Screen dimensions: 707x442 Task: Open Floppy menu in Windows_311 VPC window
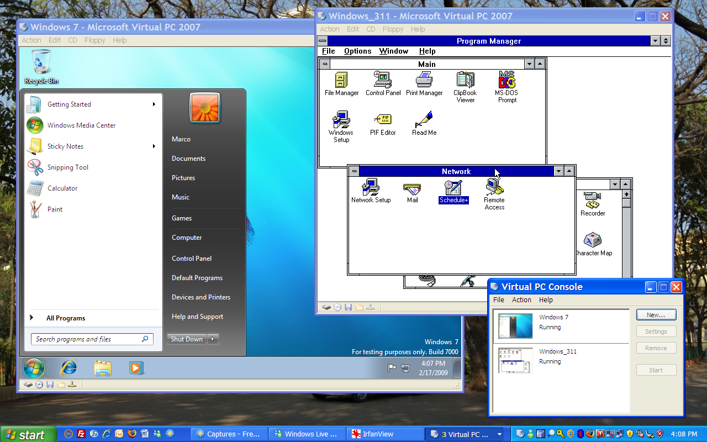(393, 29)
